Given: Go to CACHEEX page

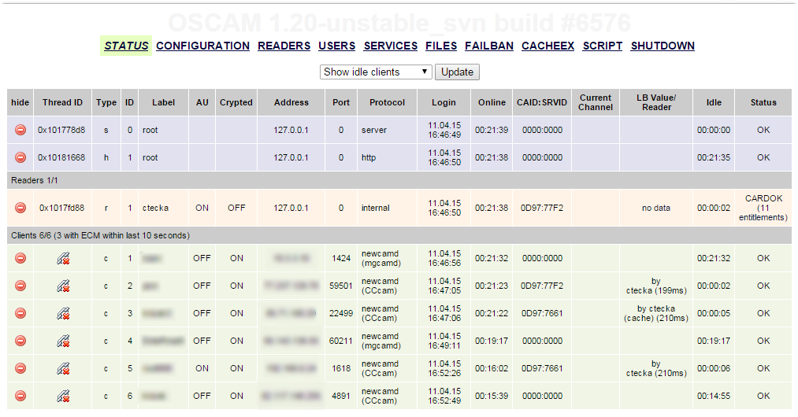Looking at the screenshot, I should point(548,46).
